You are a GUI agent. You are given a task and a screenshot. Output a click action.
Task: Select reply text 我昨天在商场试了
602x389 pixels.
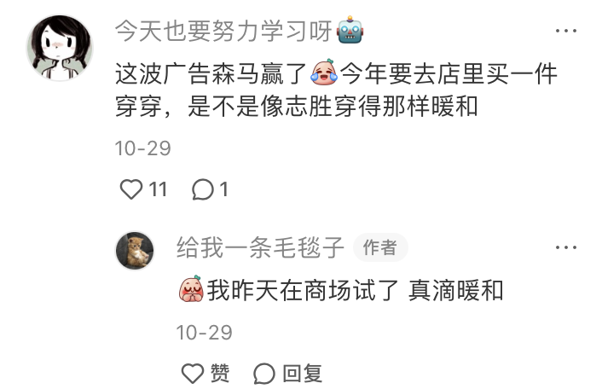(303, 290)
